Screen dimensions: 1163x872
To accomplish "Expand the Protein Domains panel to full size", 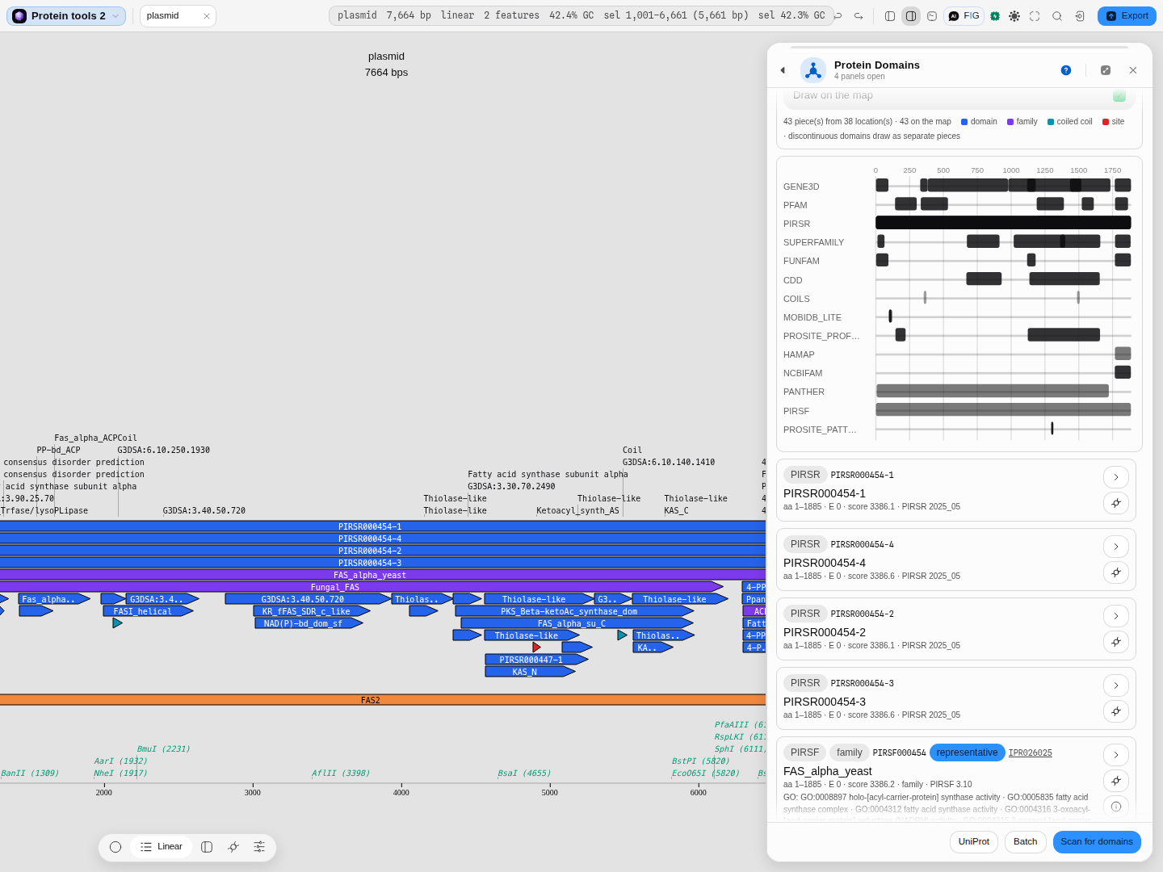I will pyautogui.click(x=1106, y=70).
